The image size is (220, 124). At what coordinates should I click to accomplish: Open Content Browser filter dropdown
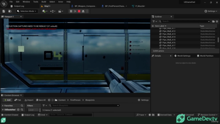point(45,105)
